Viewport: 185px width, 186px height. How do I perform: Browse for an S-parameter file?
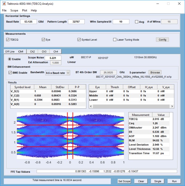point(155,72)
